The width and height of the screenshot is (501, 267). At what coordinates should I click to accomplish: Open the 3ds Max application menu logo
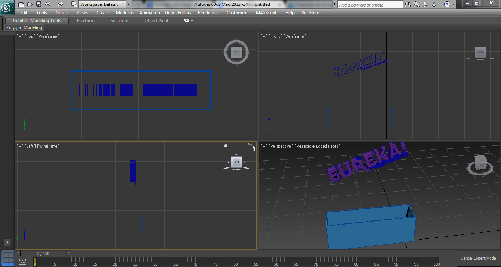pos(7,7)
